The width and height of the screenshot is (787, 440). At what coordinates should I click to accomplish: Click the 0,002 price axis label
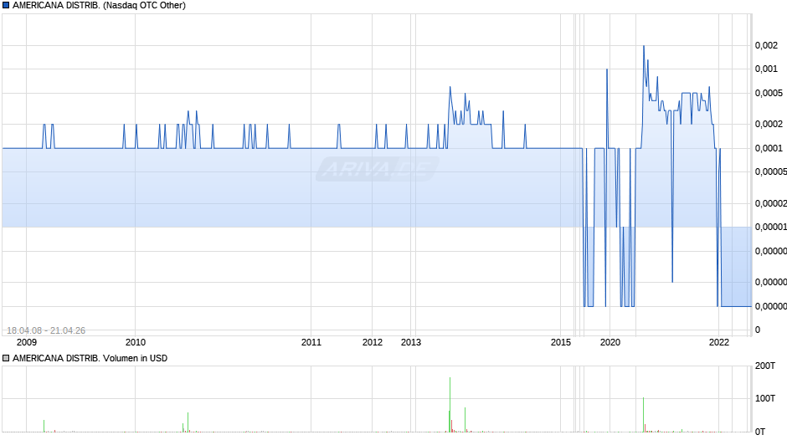(x=766, y=46)
